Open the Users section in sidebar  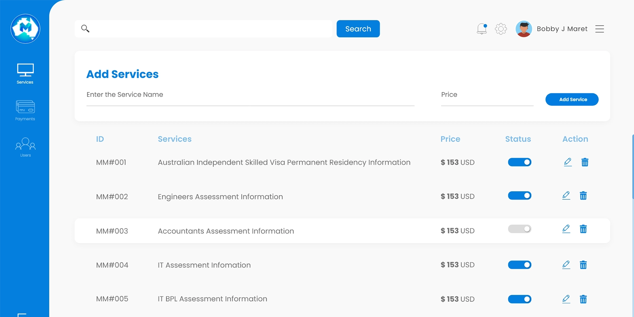click(x=25, y=147)
